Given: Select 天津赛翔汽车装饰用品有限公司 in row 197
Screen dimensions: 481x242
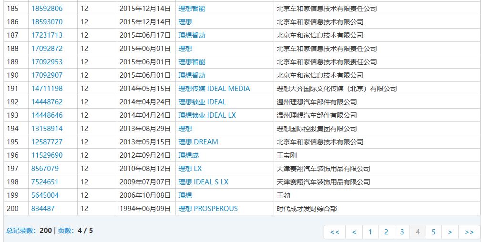Looking at the screenshot, I should 323,169.
